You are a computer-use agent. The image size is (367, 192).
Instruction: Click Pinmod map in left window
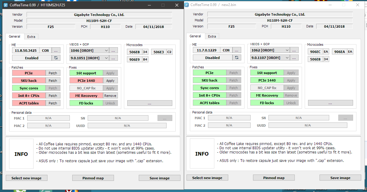pyautogui.click(x=93, y=178)
